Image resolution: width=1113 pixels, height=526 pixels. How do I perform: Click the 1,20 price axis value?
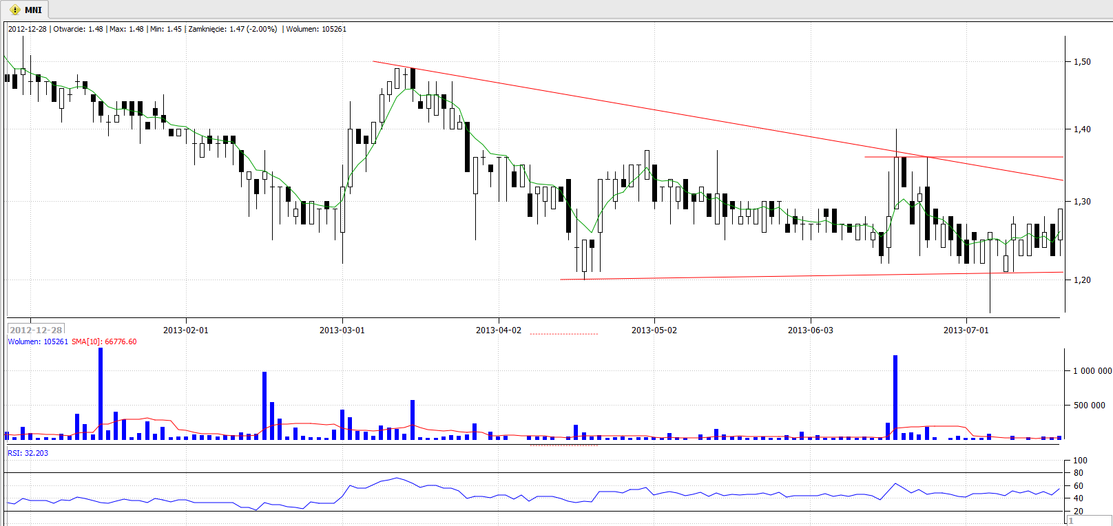coord(1082,280)
